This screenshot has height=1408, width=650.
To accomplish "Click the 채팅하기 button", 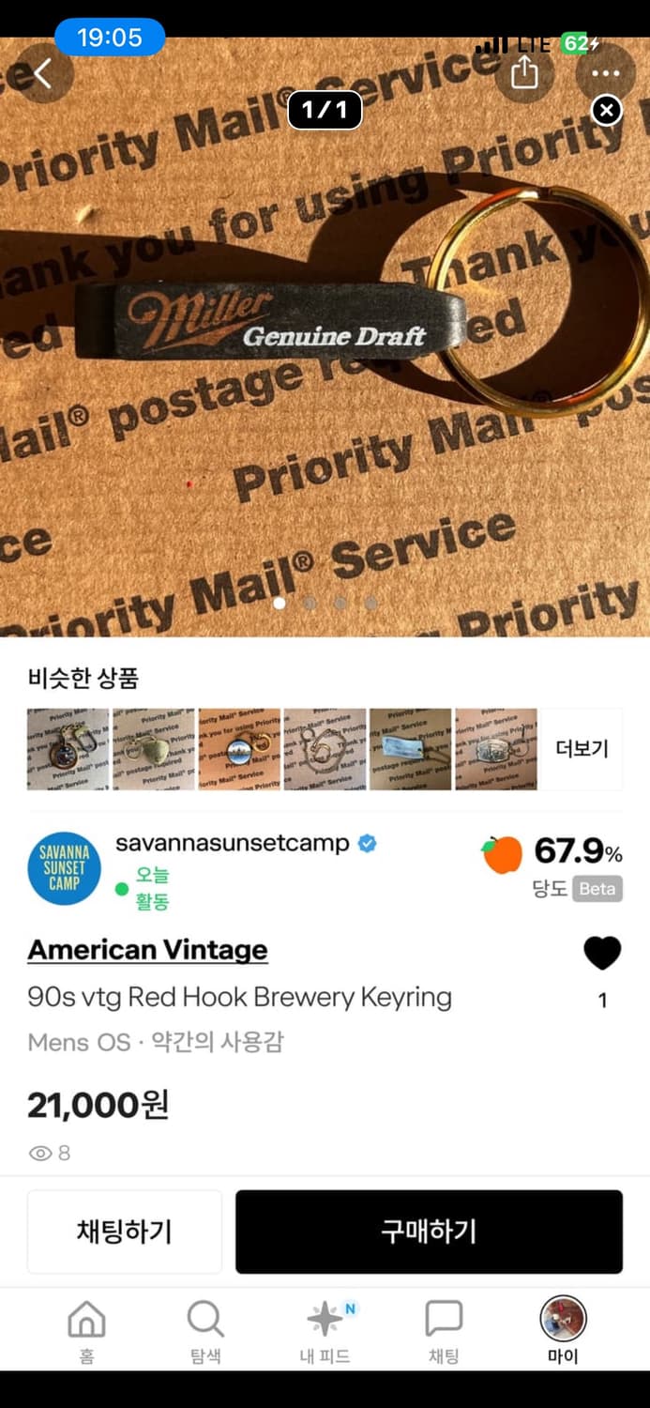I will pyautogui.click(x=125, y=1232).
